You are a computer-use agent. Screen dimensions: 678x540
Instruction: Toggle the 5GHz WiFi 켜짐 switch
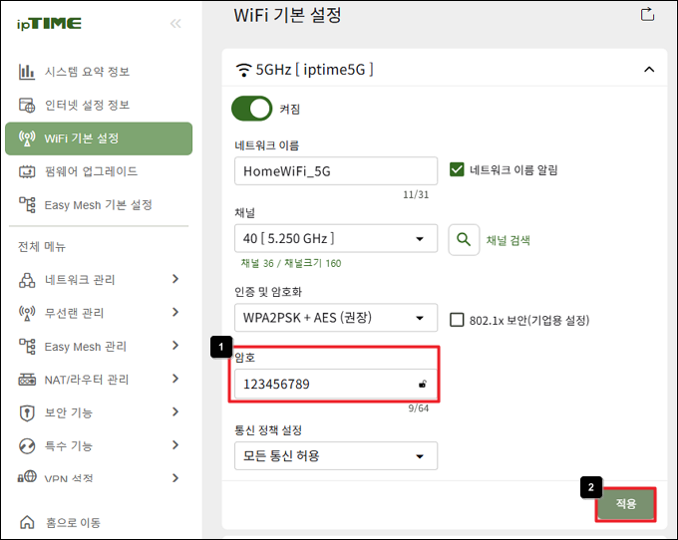click(251, 109)
